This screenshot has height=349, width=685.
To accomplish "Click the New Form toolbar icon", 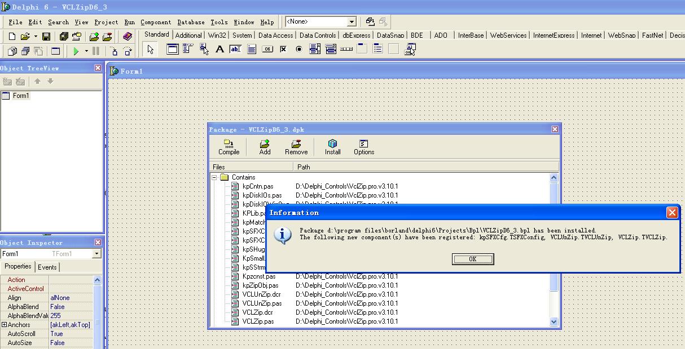I will pos(55,51).
